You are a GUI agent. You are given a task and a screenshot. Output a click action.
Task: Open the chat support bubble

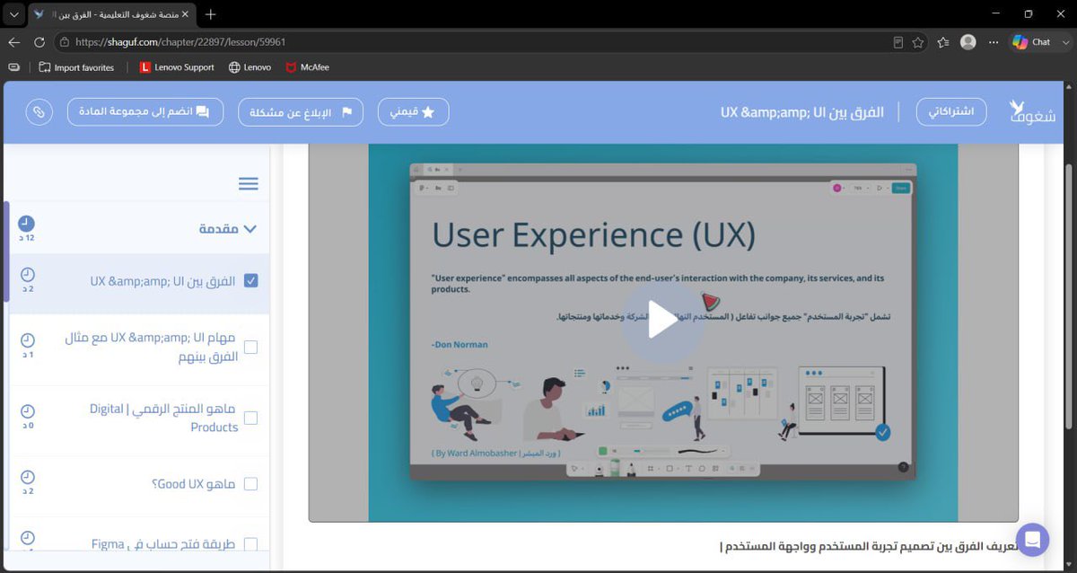(1032, 540)
